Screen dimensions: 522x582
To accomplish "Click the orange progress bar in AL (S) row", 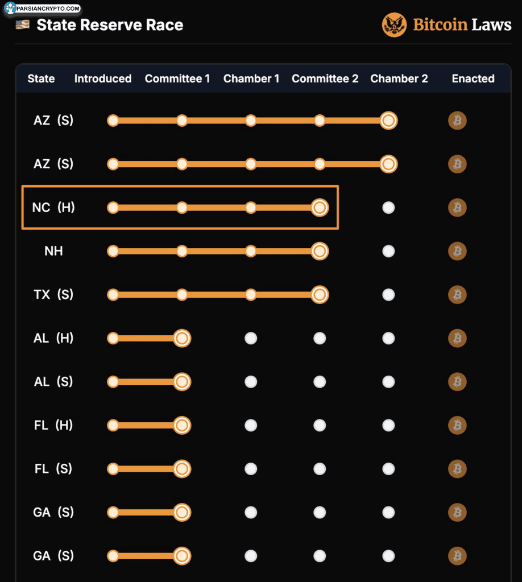I will coord(147,382).
